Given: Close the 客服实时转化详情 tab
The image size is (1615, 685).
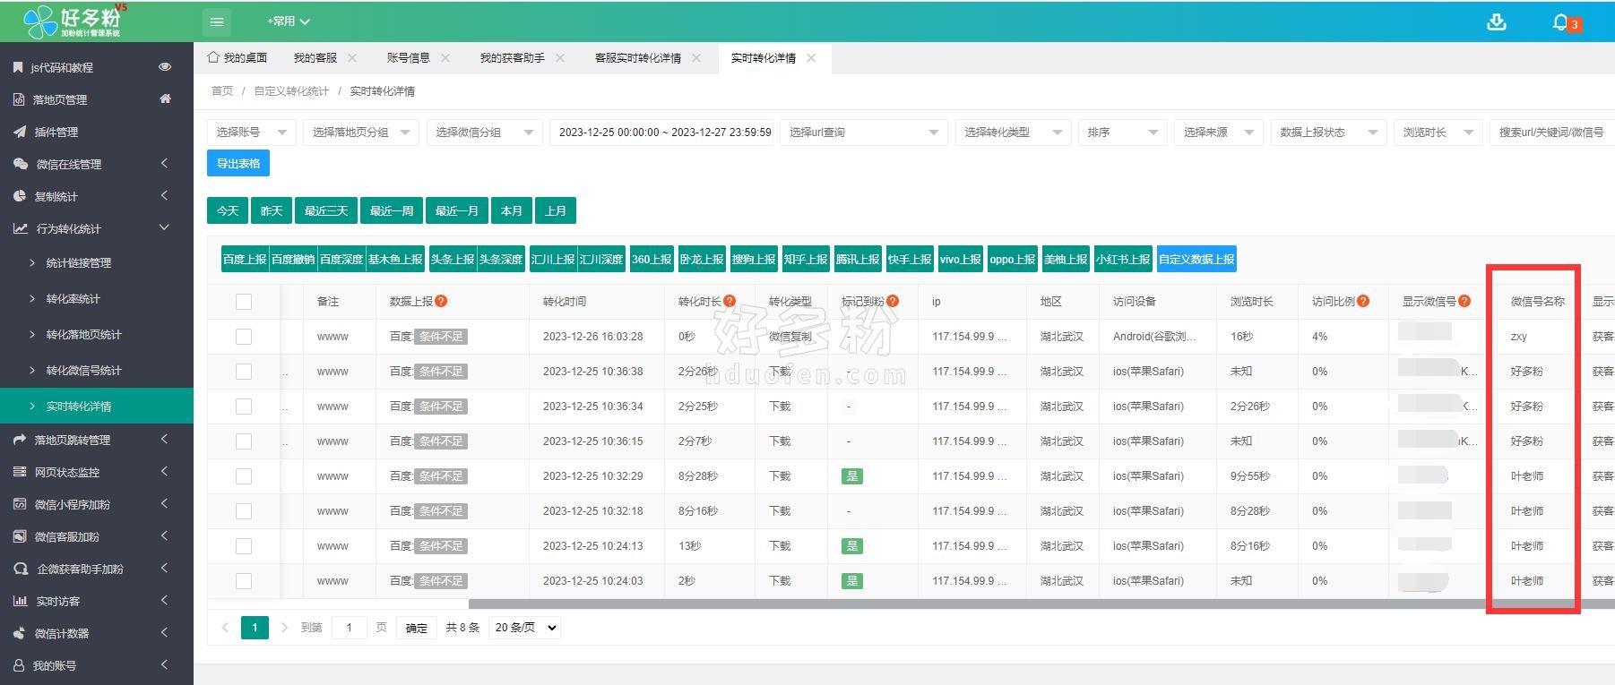Looking at the screenshot, I should 696,57.
